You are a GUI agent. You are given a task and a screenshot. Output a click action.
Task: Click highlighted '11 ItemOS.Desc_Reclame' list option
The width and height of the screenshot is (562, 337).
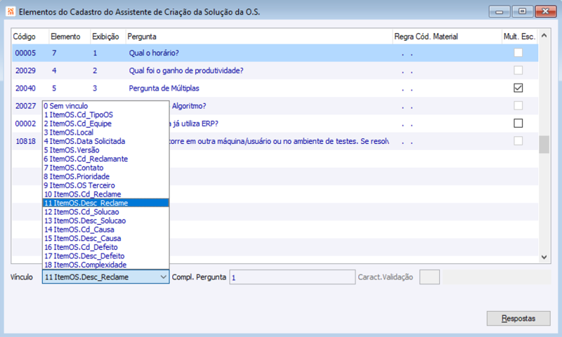[x=105, y=203]
